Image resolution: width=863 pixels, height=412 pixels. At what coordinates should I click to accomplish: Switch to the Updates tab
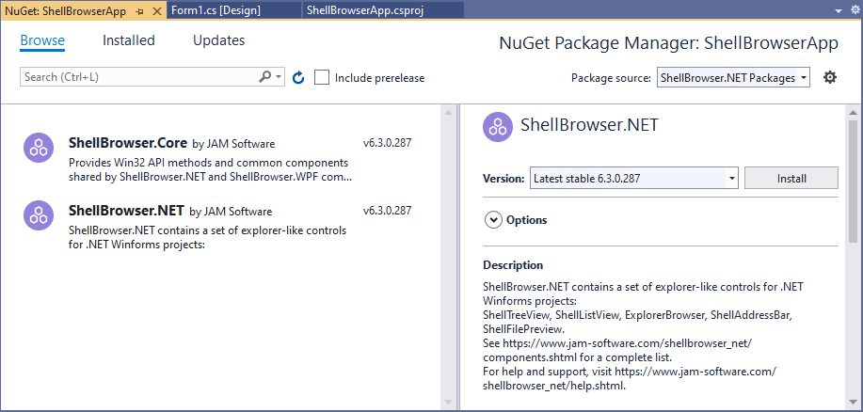218,40
